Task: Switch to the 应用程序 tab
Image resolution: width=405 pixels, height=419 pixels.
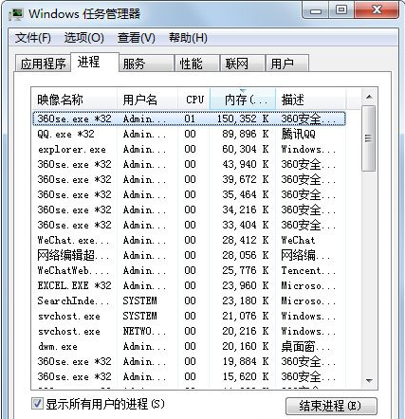Action: [x=43, y=64]
